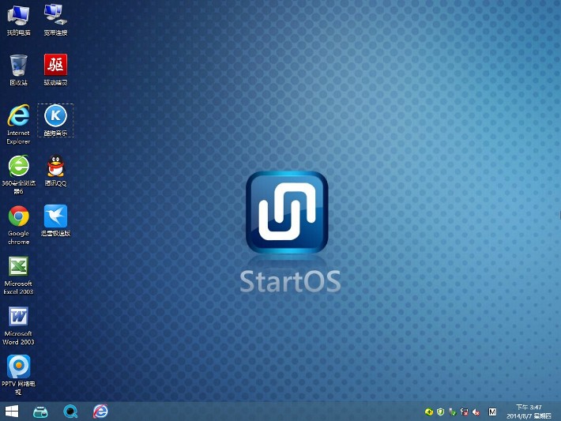Click the green shield tray icon
Image resolution: width=561 pixels, height=421 pixels.
click(440, 412)
